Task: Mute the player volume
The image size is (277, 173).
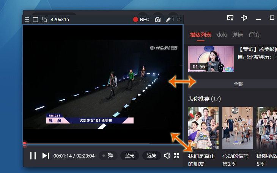Action: click(x=167, y=156)
